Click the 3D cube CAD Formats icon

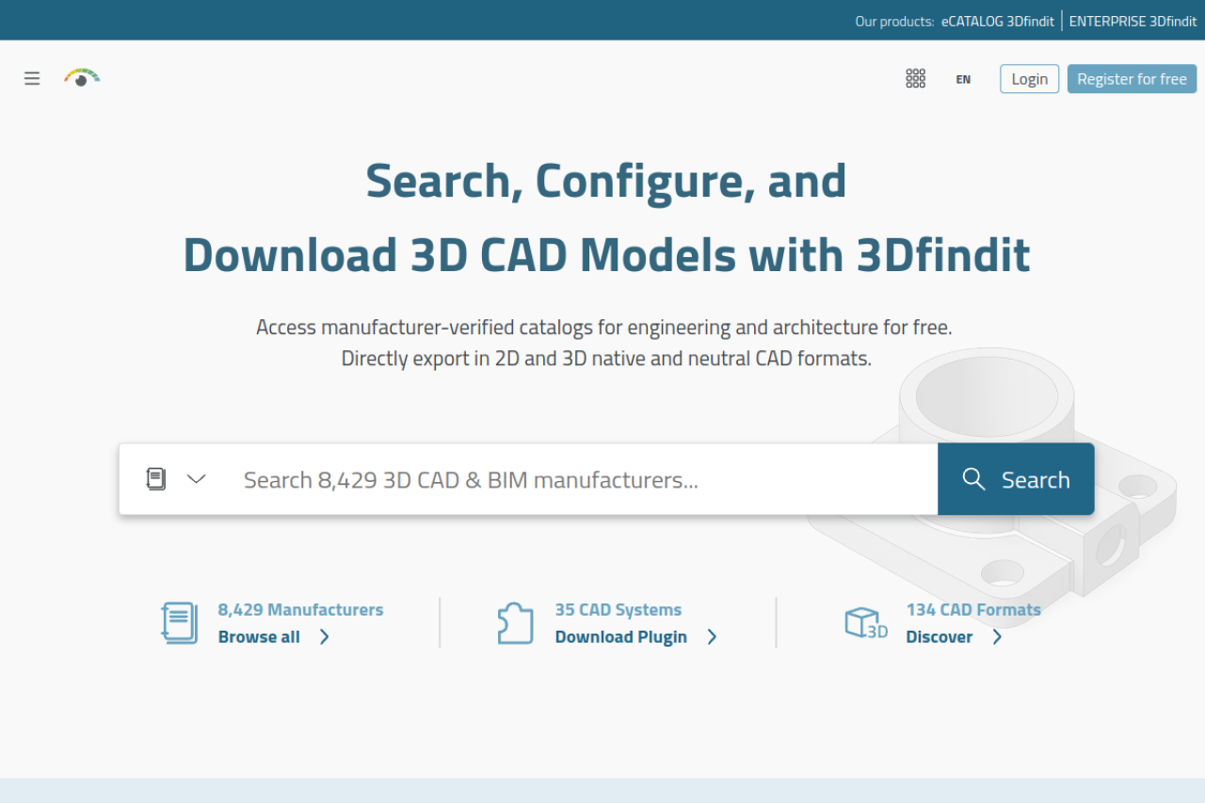tap(865, 622)
